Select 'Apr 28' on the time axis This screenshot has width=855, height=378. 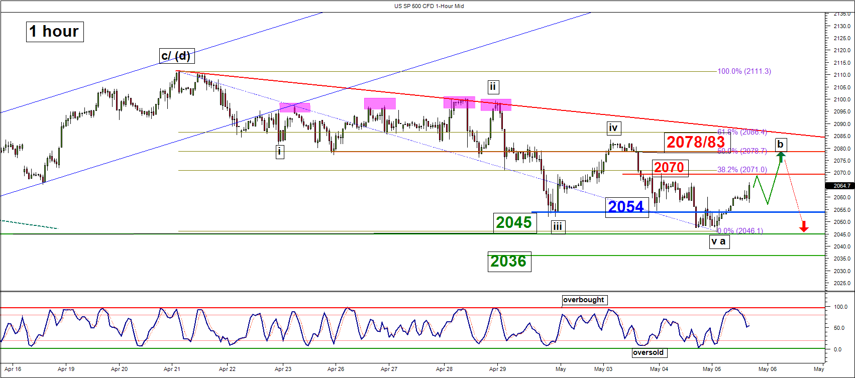[445, 369]
